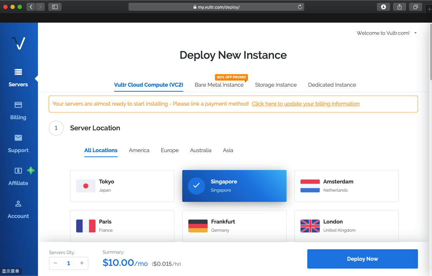
Task: Click the page vertical scrollbar
Action: (430, 52)
